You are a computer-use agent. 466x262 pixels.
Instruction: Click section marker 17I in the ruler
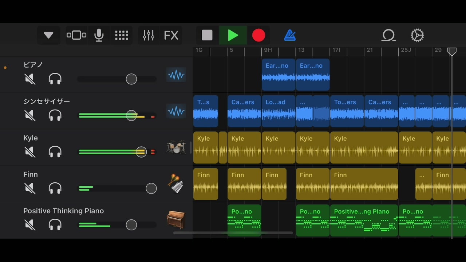click(336, 50)
